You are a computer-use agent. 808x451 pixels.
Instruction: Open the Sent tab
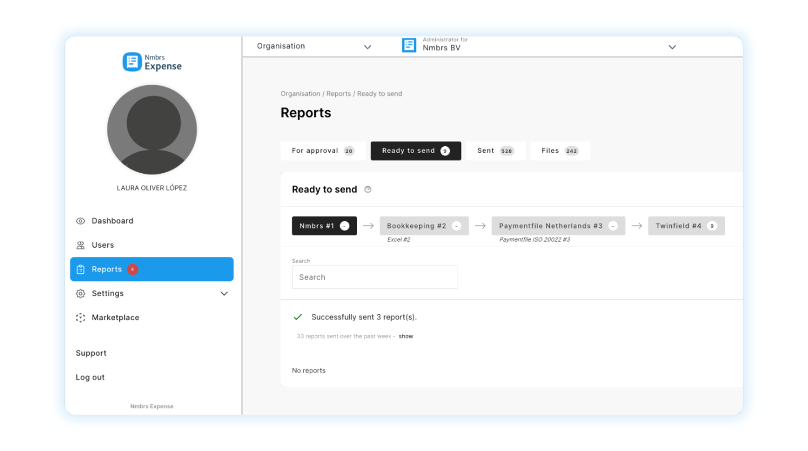496,151
